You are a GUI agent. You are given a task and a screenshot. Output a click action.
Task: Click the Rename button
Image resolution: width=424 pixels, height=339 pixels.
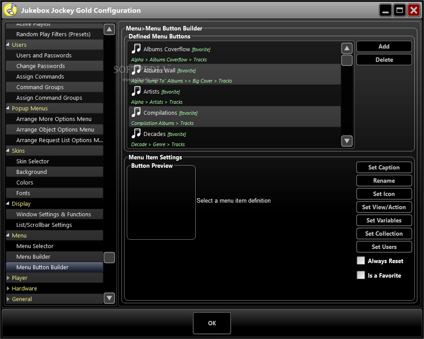(384, 180)
